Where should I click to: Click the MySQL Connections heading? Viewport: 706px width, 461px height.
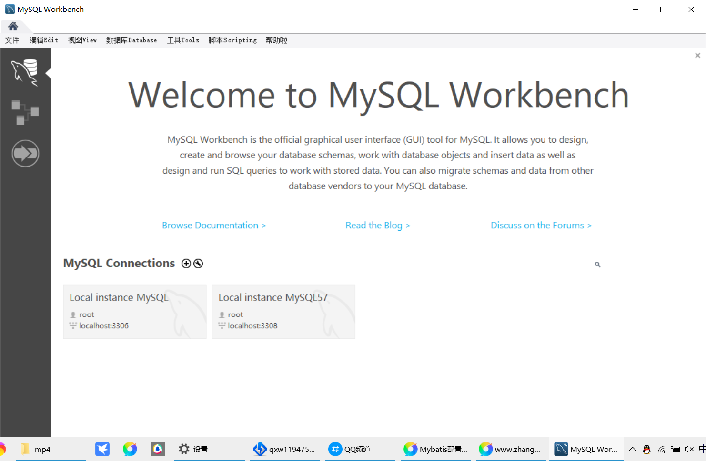[119, 263]
